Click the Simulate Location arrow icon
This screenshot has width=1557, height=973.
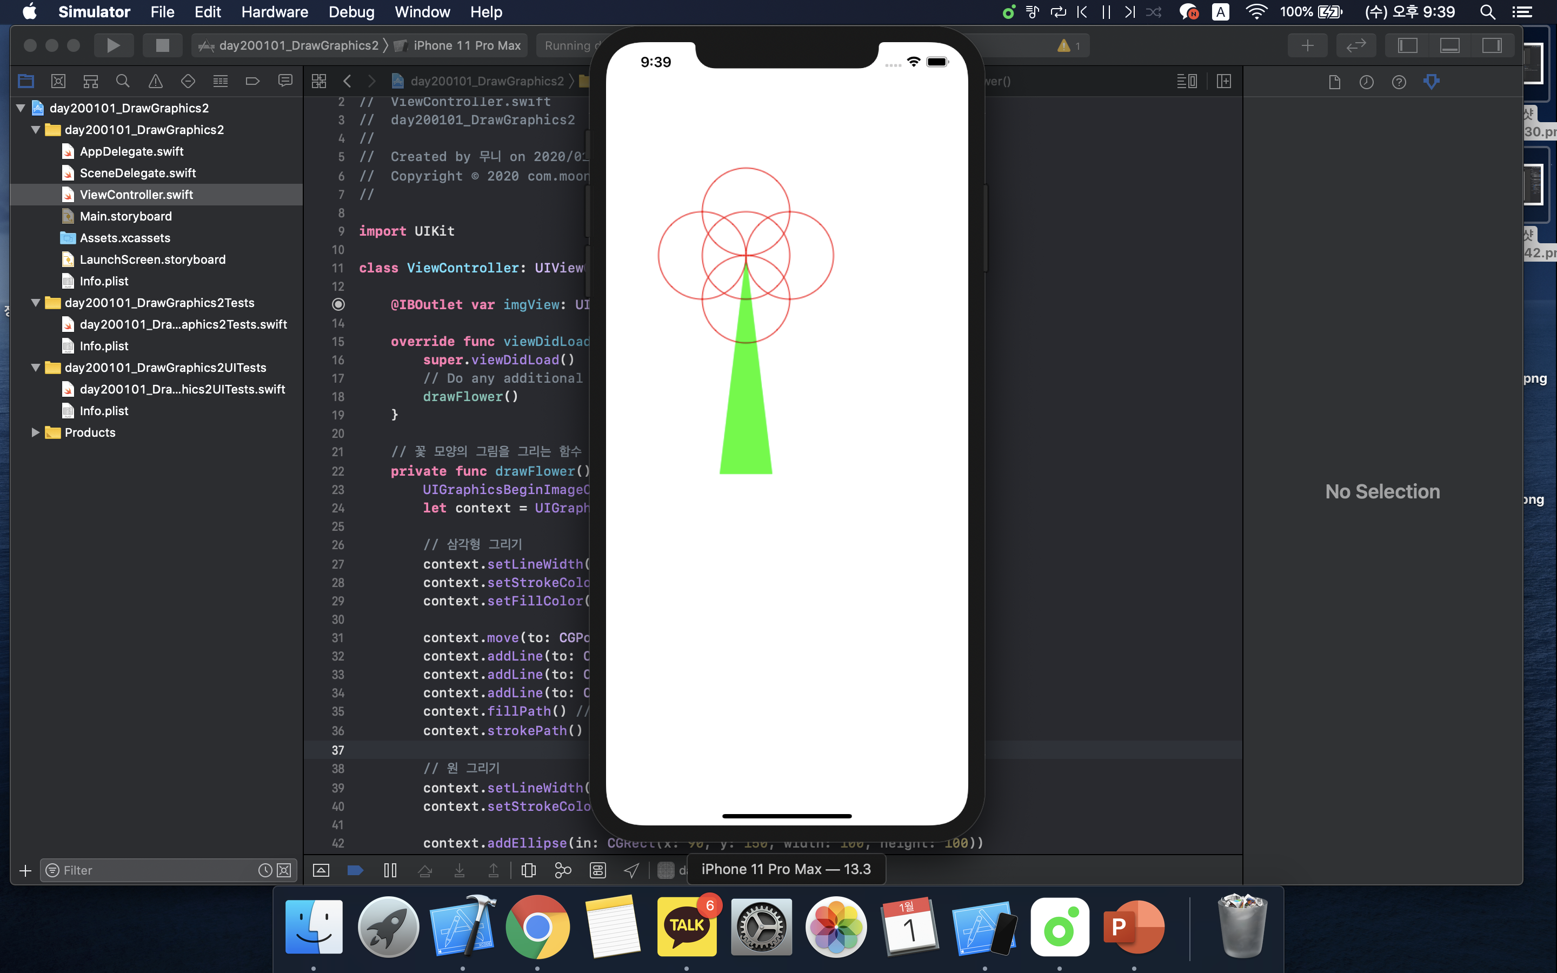pyautogui.click(x=632, y=870)
